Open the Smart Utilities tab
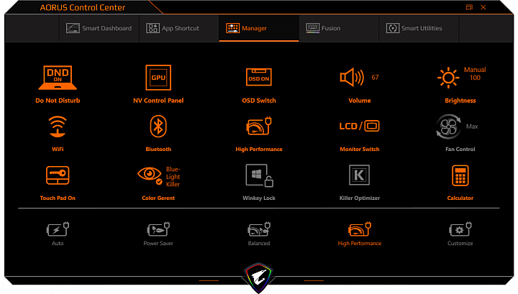 419,28
